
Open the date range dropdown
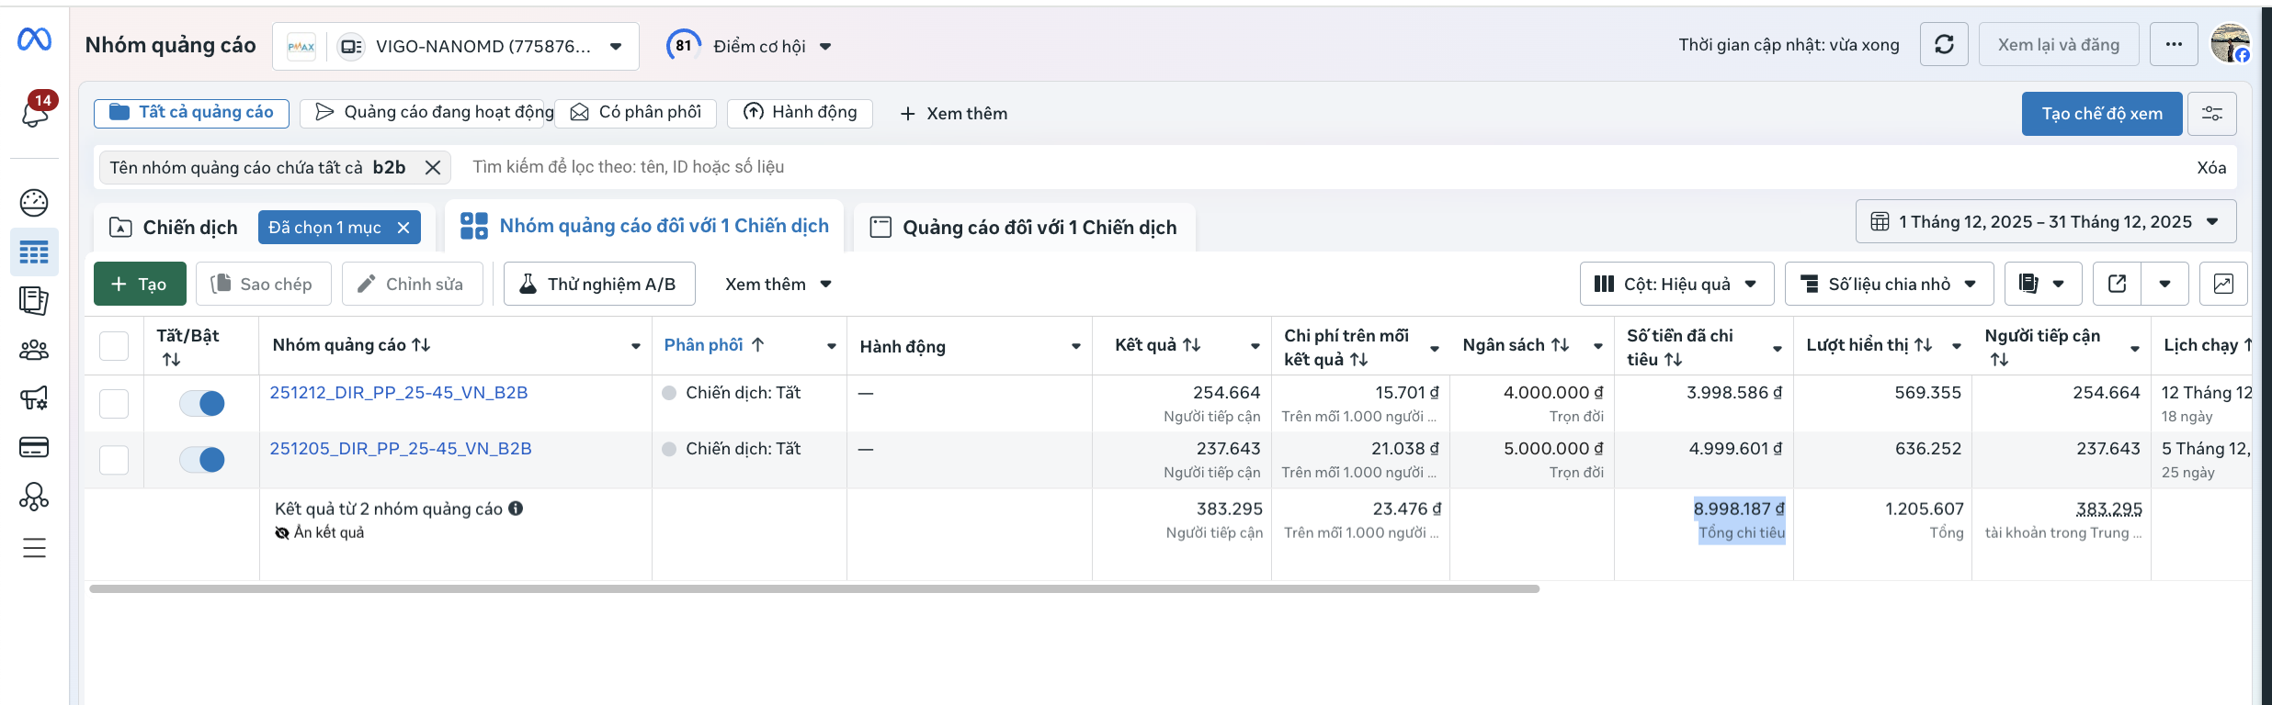point(2045,222)
